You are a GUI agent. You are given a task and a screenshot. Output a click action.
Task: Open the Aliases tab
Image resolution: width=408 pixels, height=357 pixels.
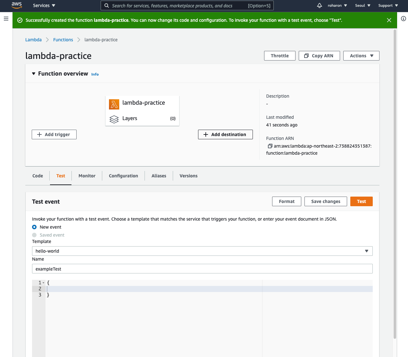pos(159,176)
